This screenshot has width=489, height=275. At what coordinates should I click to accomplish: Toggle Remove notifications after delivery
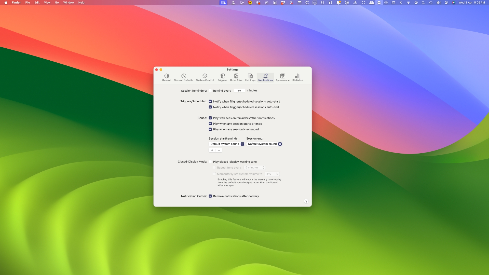(210, 196)
